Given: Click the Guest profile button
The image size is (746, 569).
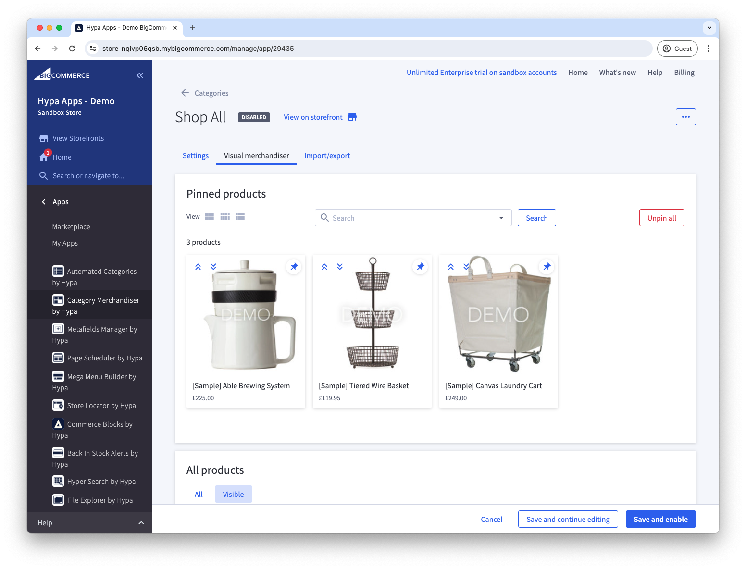Looking at the screenshot, I should click(677, 49).
